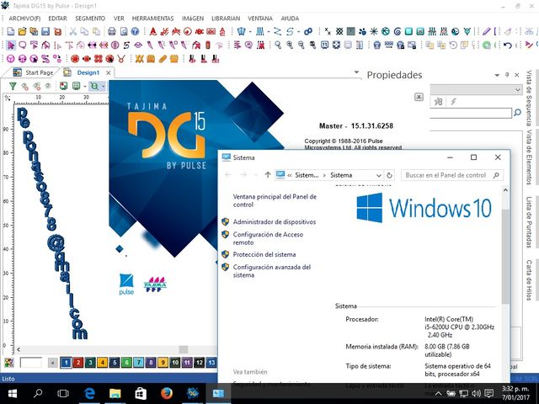This screenshot has width=539, height=404.
Task: Click the magnifier zoom tool icon
Action: tap(278, 45)
